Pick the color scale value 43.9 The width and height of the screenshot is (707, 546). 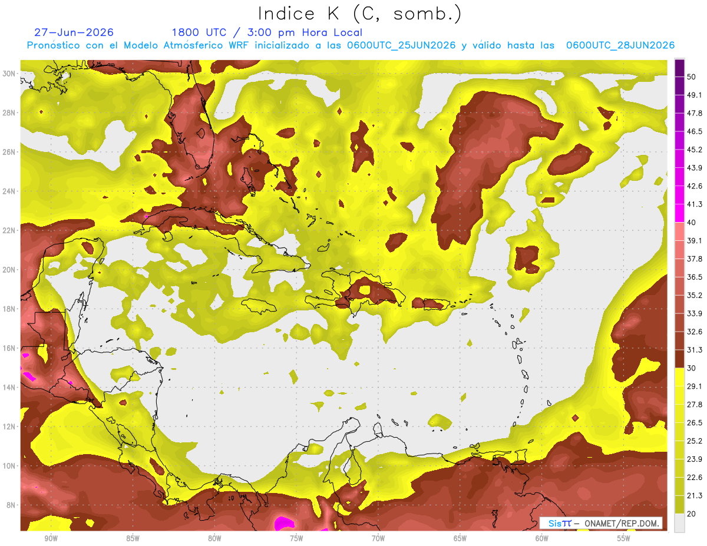695,168
